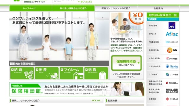Click the NN logo
This screenshot has width=189, height=106.
tap(172, 50)
